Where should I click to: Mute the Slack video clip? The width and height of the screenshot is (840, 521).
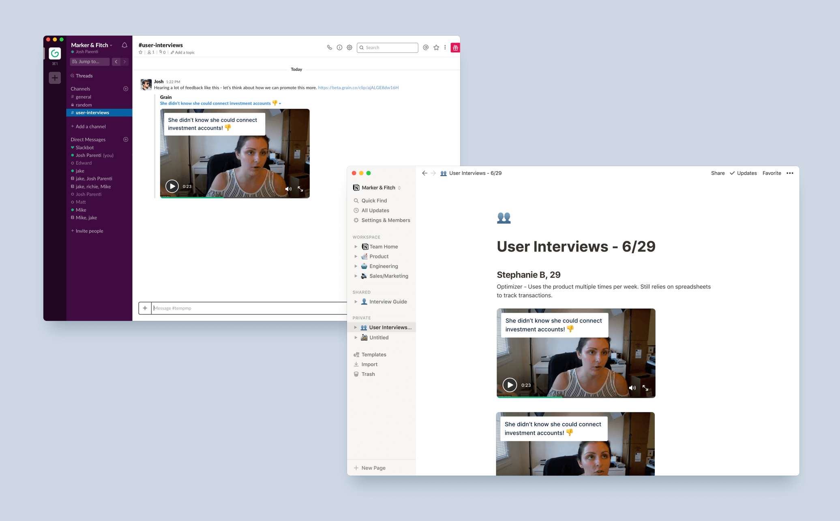point(288,189)
